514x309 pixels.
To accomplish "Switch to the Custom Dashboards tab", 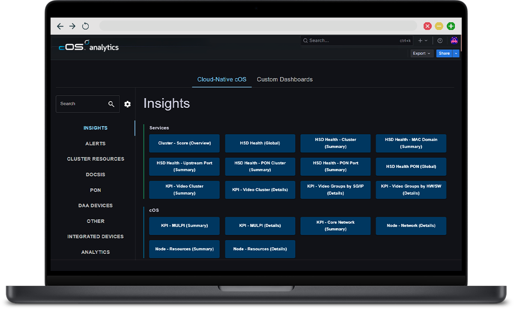I will point(284,79).
